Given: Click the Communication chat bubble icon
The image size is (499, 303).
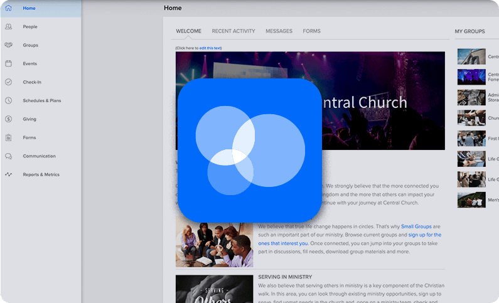Looking at the screenshot, I should click(x=9, y=156).
